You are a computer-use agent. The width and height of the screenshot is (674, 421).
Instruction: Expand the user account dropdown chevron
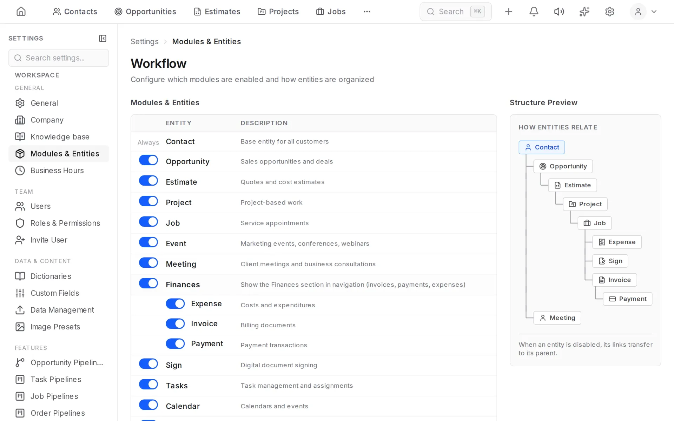point(654,12)
